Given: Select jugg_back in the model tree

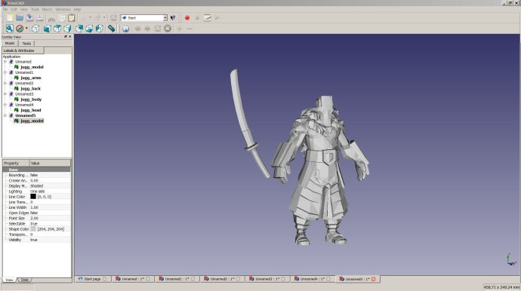Looking at the screenshot, I should click(30, 89).
